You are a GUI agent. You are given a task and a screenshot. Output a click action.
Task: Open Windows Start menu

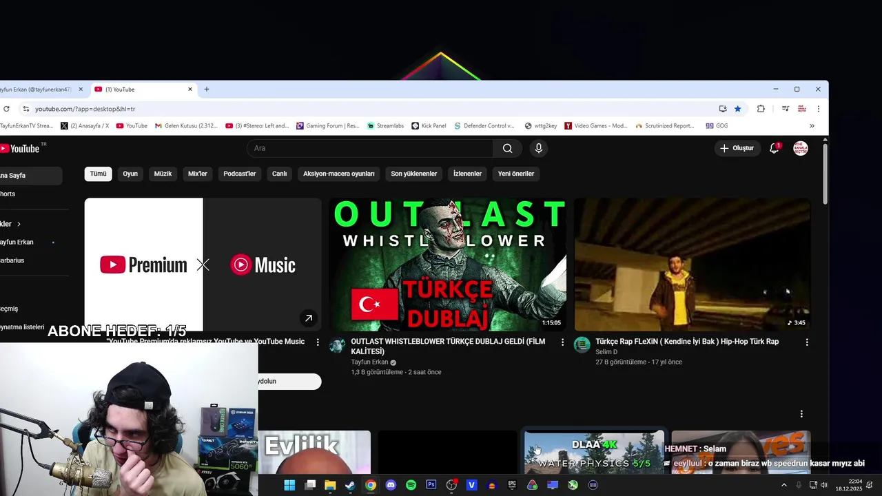[x=289, y=485]
